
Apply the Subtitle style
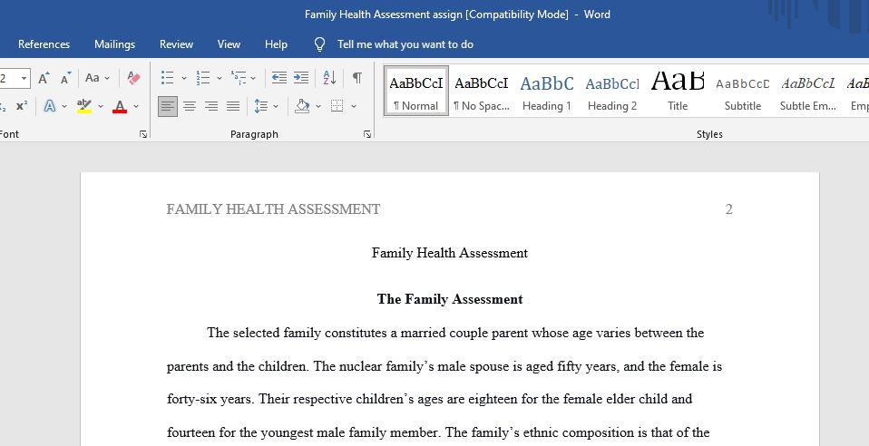click(x=743, y=91)
